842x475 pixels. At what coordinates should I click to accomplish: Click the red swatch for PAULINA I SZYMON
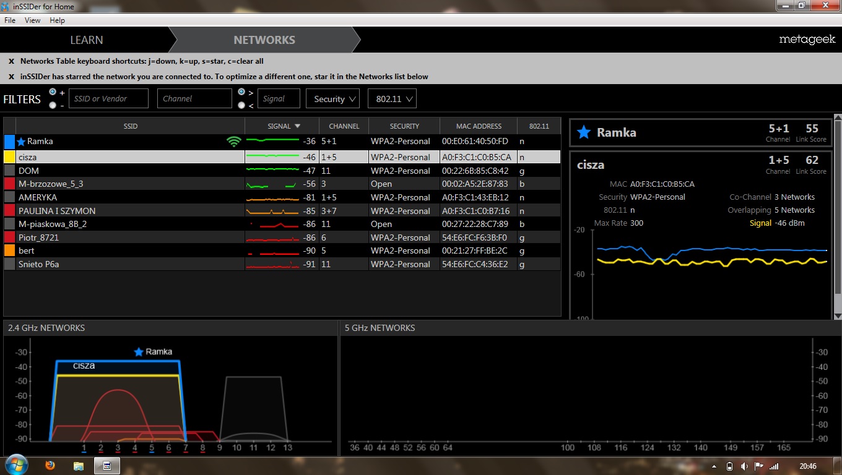pyautogui.click(x=9, y=211)
